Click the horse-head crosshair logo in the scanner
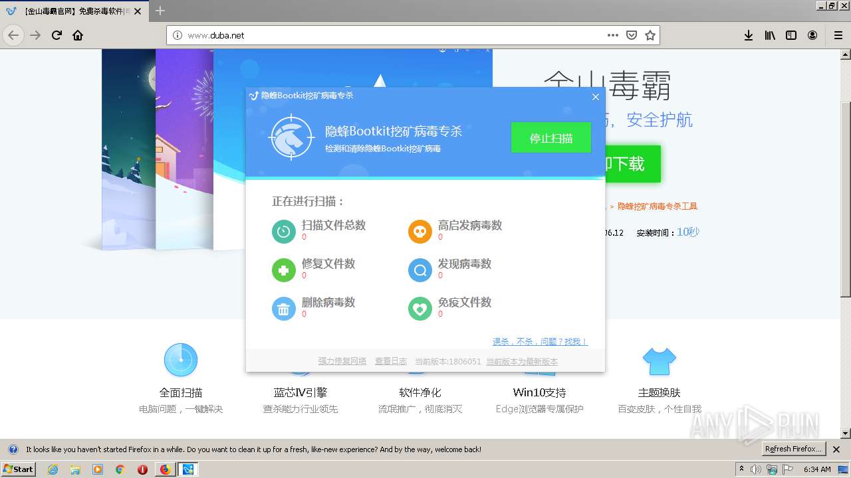851x478 pixels. 291,137
